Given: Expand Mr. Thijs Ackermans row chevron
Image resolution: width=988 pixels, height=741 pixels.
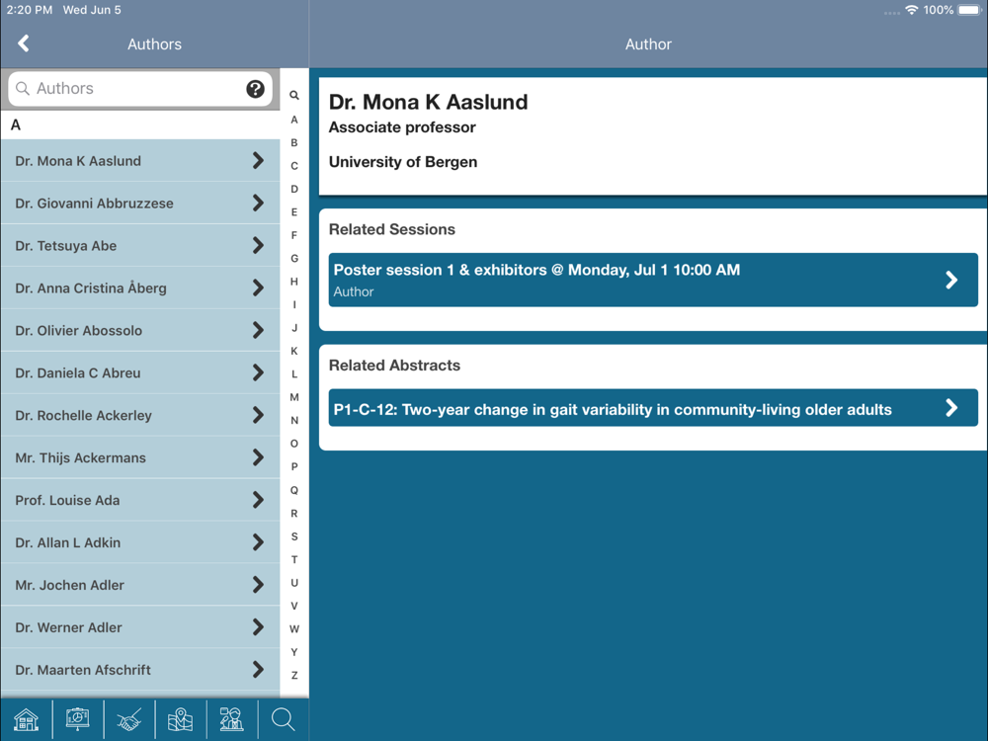Looking at the screenshot, I should (x=258, y=457).
